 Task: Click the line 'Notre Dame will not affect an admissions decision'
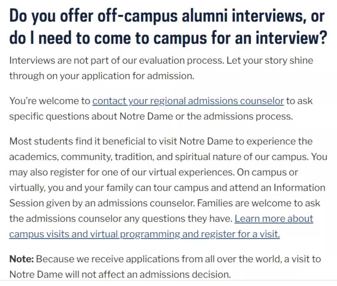[120, 274]
